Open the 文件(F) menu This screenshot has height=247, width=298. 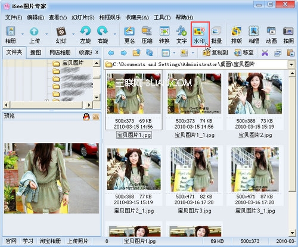(x=14, y=17)
